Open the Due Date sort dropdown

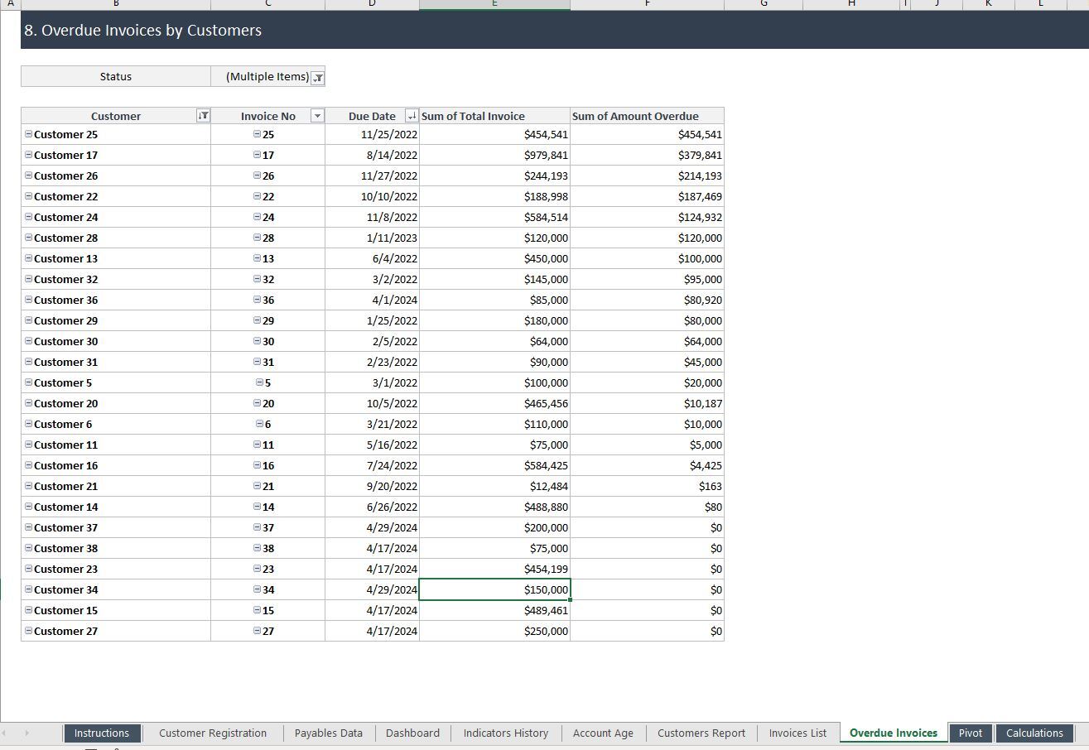412,116
